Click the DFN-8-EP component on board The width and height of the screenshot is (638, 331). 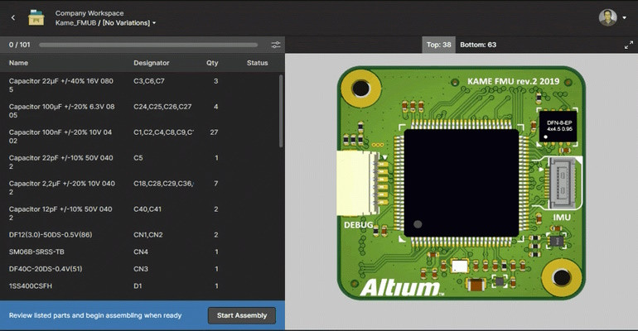pos(558,126)
